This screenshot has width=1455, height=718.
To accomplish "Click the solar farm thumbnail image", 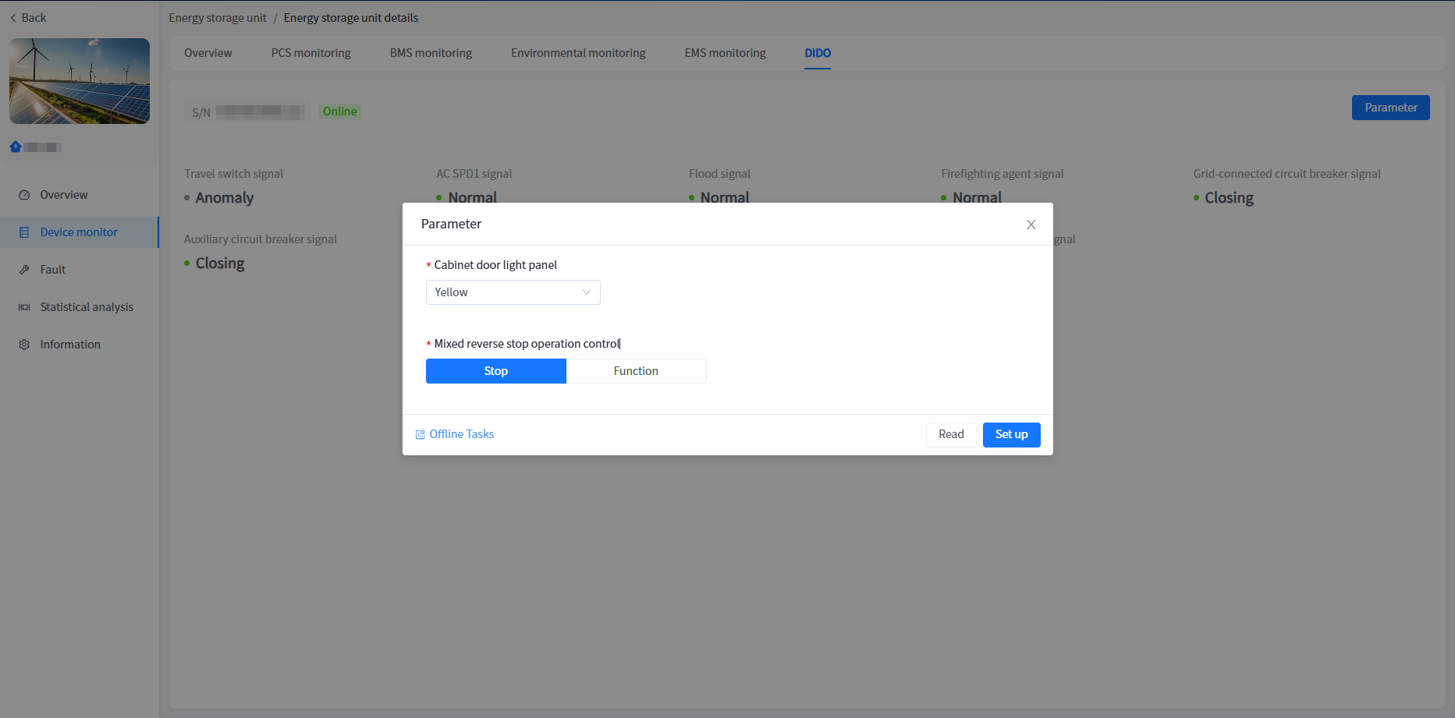I will click(x=80, y=81).
